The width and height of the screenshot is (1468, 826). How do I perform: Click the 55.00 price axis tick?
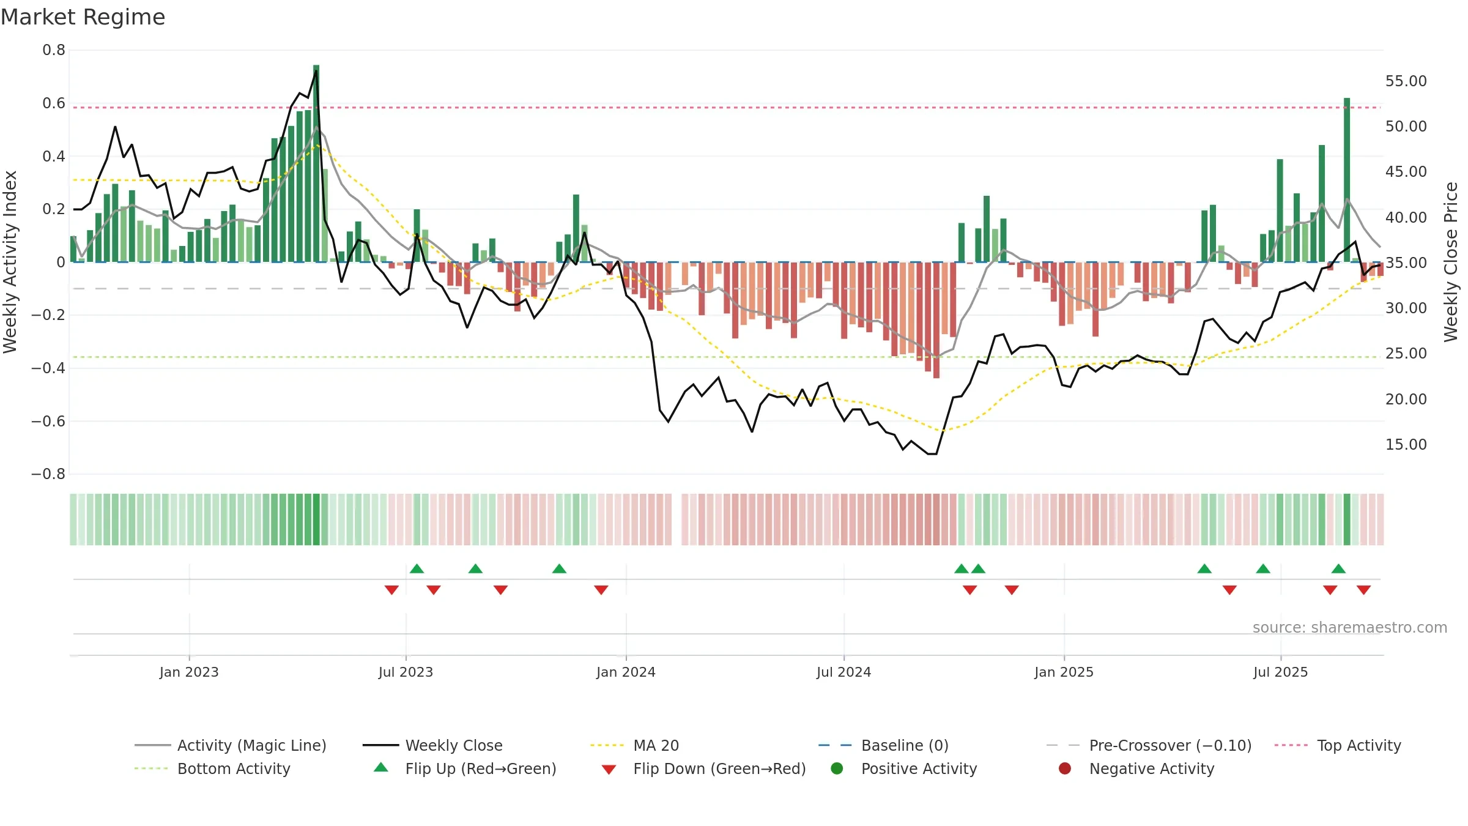pos(1406,81)
